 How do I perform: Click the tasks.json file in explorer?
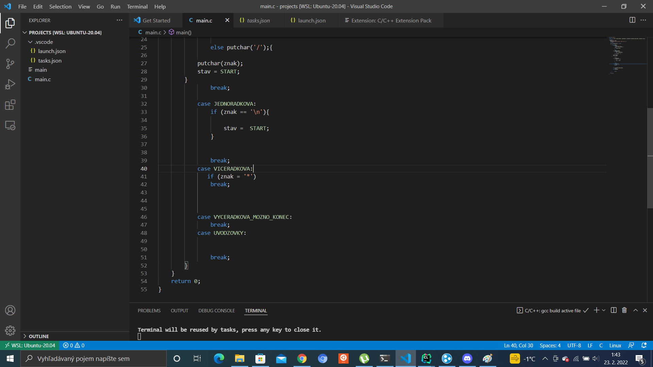pyautogui.click(x=49, y=60)
